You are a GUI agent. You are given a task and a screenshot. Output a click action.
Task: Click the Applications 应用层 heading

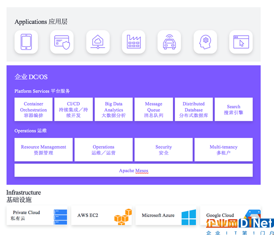click(41, 22)
